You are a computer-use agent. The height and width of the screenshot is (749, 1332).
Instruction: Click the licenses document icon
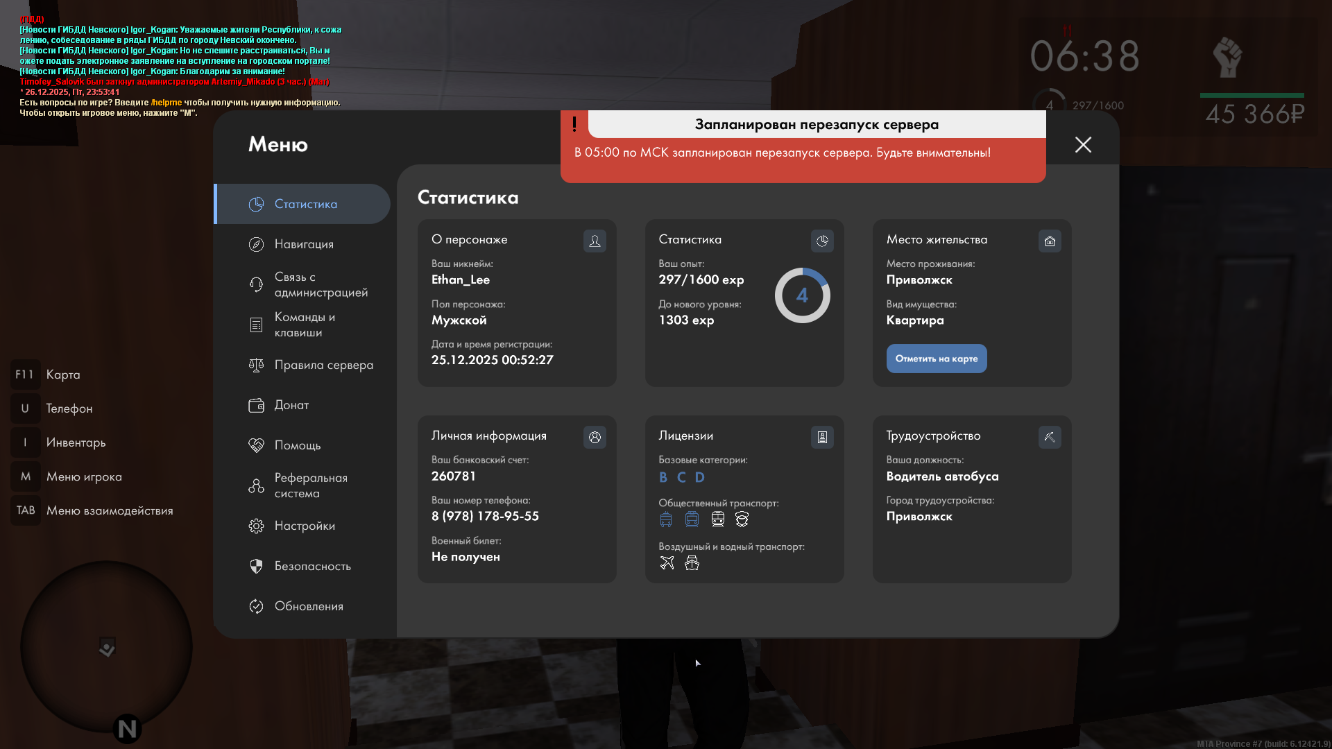tap(822, 437)
